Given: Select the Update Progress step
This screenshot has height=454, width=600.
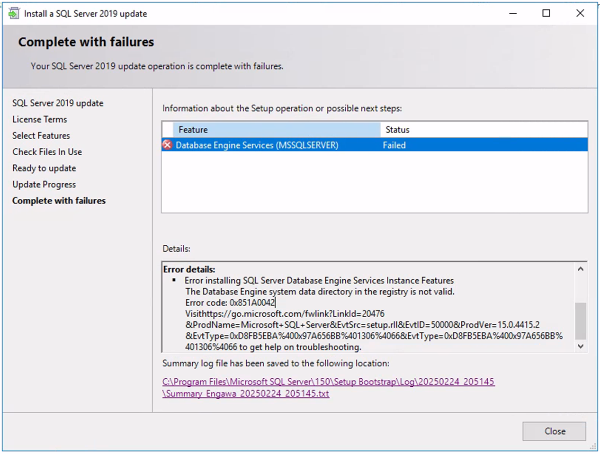Looking at the screenshot, I should coord(44,185).
